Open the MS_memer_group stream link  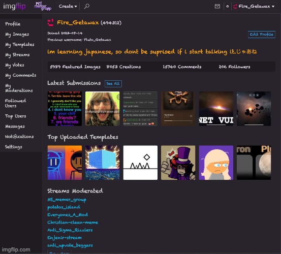[x=67, y=200]
